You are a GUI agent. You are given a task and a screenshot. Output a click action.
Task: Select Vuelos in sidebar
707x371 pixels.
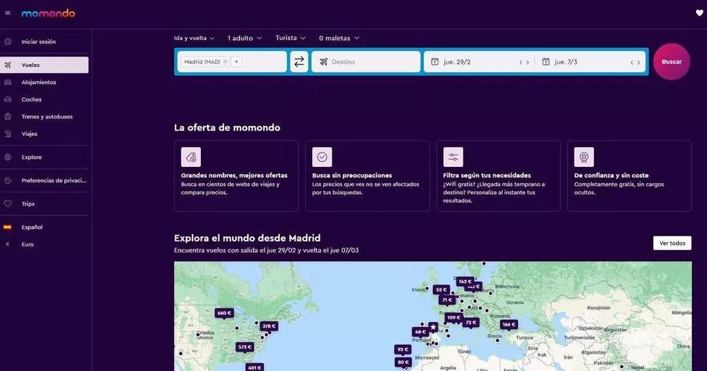(x=44, y=65)
